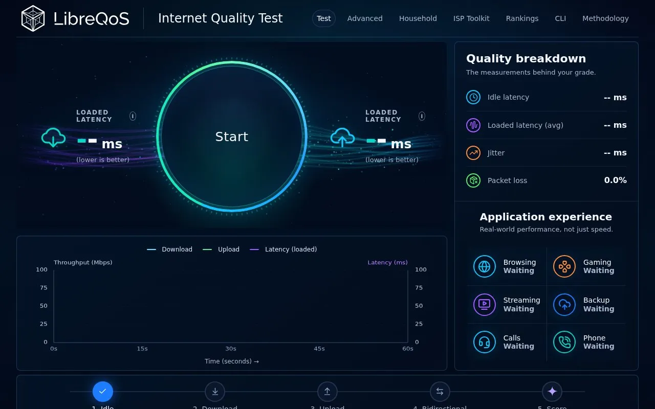Click the Browsing Waiting label

[519, 266]
